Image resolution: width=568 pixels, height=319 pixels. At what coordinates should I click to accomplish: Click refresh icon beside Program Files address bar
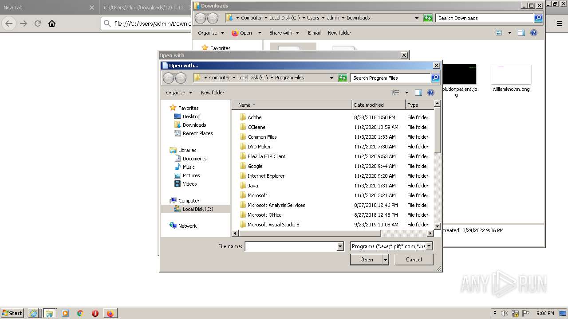point(343,78)
